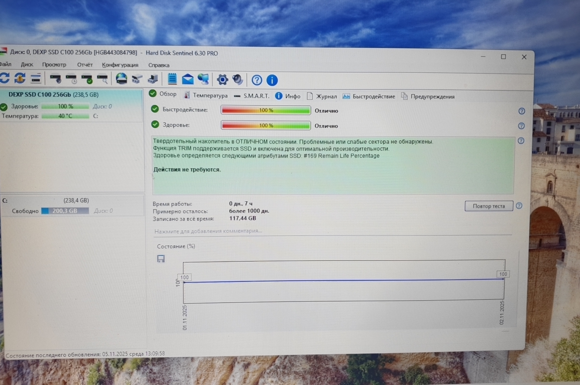Image resolution: width=580 pixels, height=385 pixels.
Task: Click the speaker sound icon in toolbar
Action: click(x=237, y=79)
